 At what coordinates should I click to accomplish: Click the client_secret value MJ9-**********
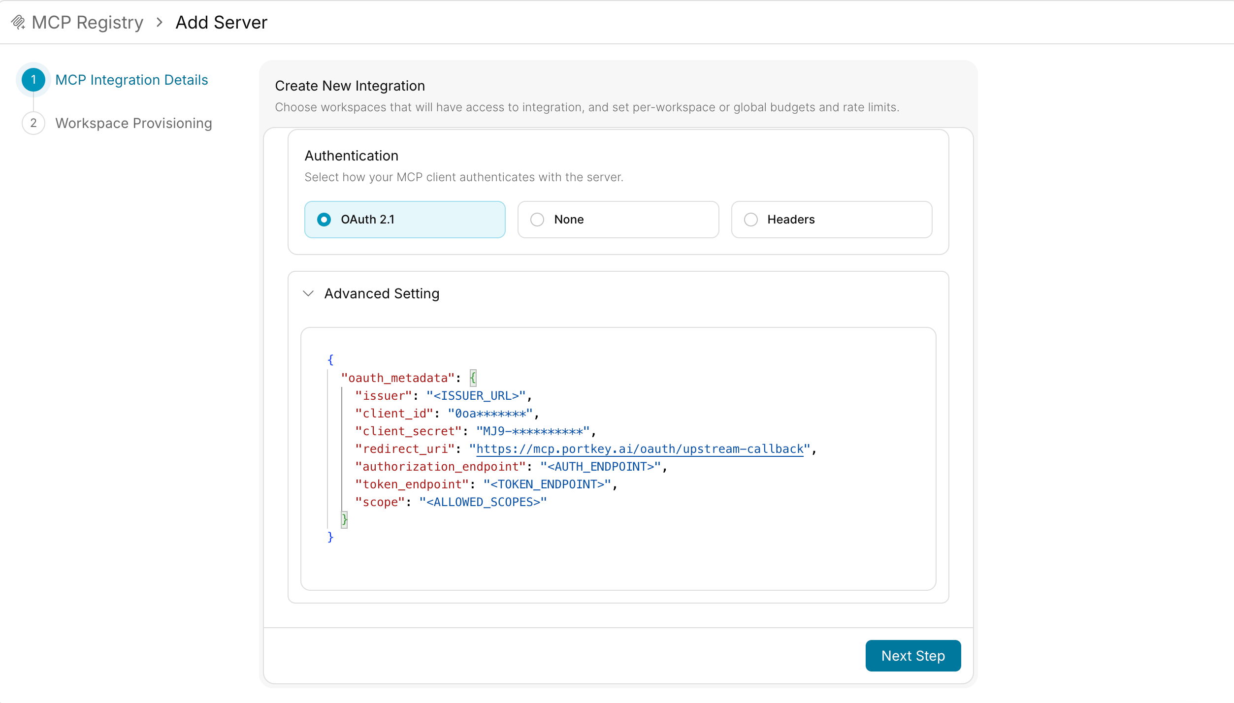[533, 431]
